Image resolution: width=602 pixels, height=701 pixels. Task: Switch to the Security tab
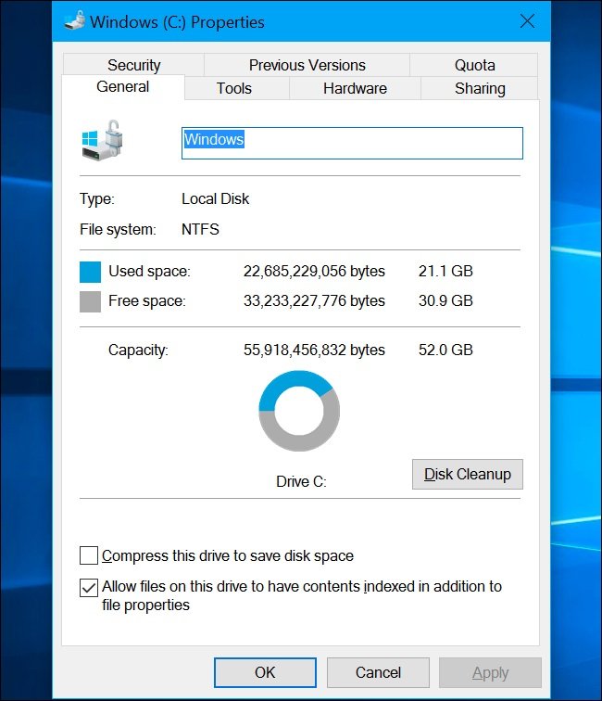[x=133, y=65]
